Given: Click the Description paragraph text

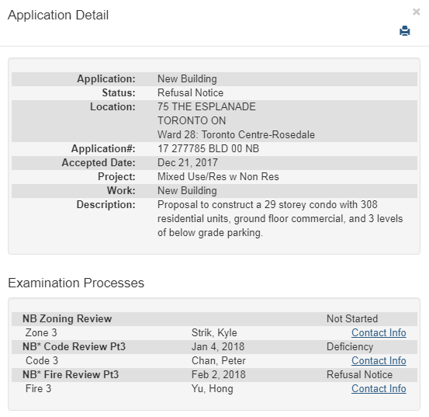Looking at the screenshot, I should tap(280, 218).
